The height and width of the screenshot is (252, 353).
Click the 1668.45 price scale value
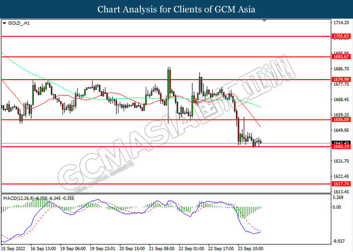click(341, 99)
